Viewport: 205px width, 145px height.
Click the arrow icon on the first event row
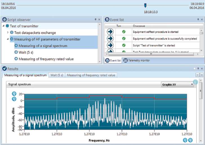(110, 32)
